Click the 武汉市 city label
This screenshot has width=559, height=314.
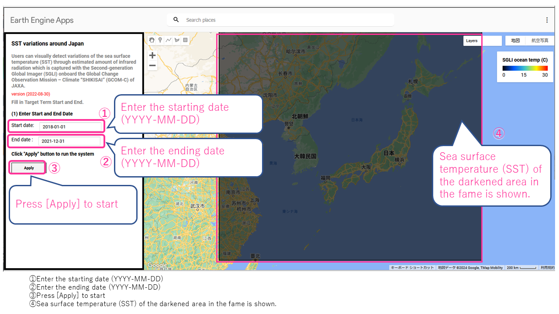click(197, 206)
